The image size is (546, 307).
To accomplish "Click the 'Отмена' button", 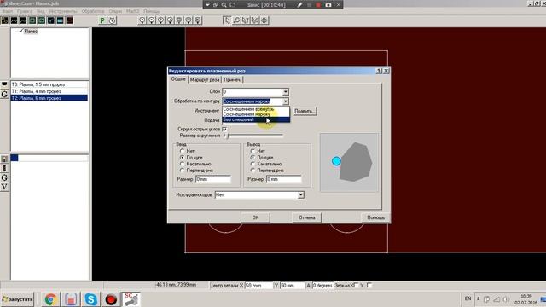I will pyautogui.click(x=307, y=217).
